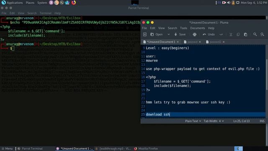Click the Pluma vertical scrollbar

pos(267,75)
